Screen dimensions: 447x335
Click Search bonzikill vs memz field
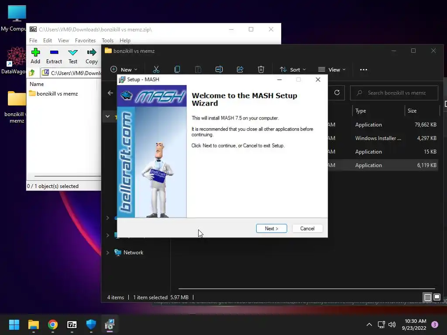pyautogui.click(x=394, y=93)
